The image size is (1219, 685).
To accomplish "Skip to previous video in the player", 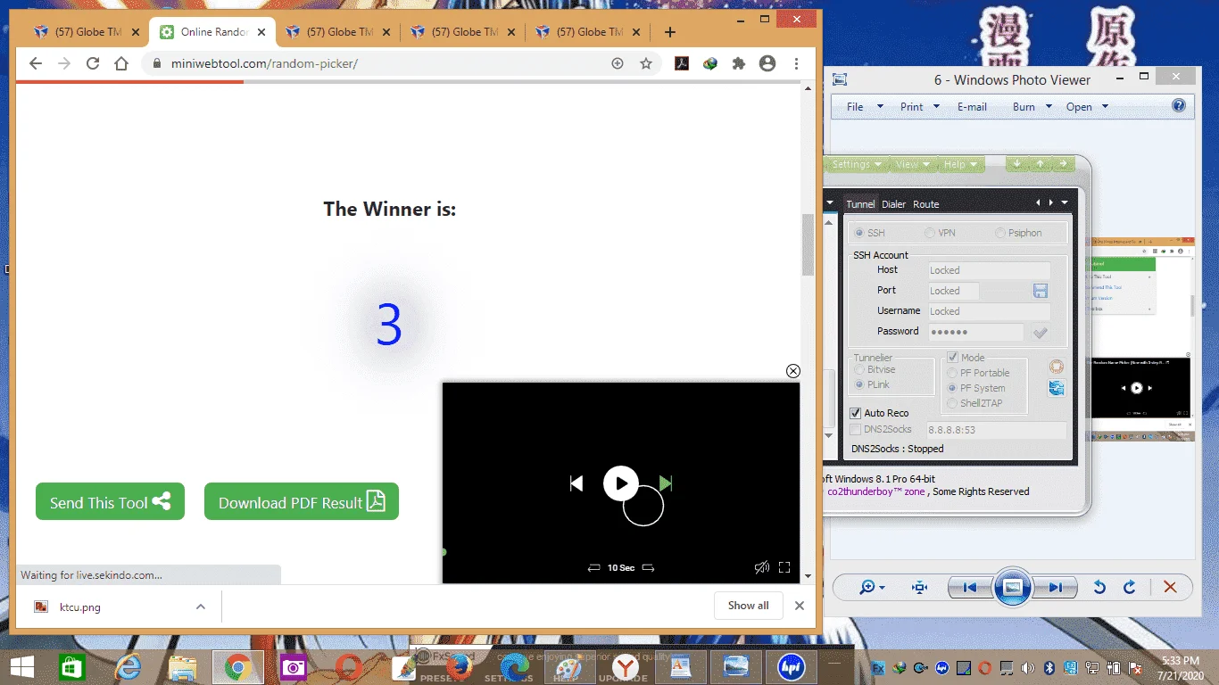I will pyautogui.click(x=576, y=483).
